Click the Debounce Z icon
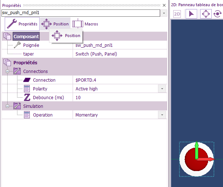The width and height of the screenshot is (223, 187). (x=27, y=97)
